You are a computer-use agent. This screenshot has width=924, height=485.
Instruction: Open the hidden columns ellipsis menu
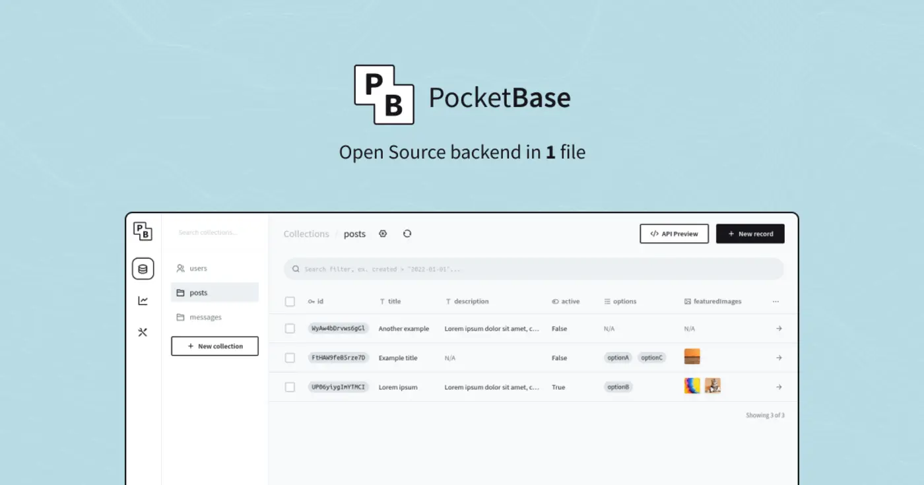[x=775, y=301]
